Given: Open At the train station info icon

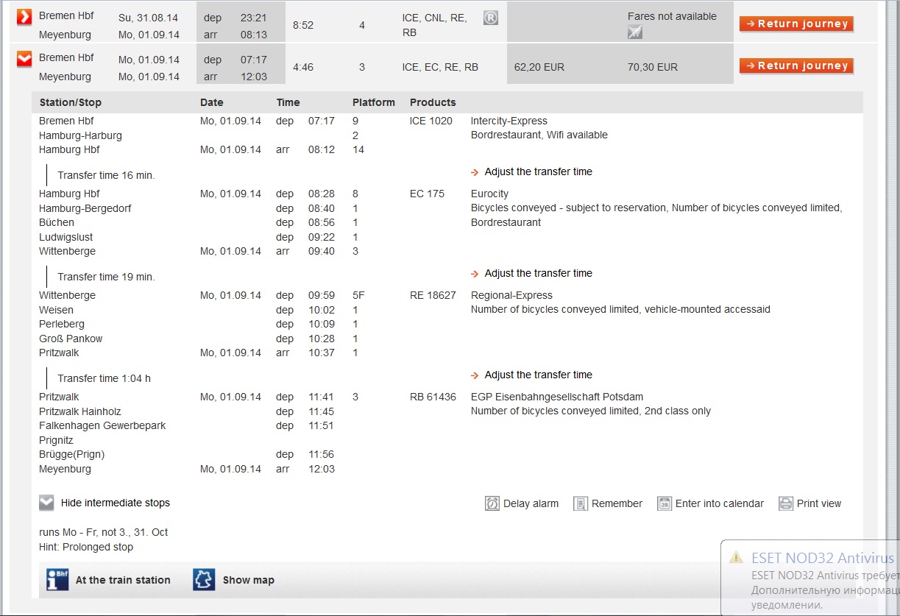Looking at the screenshot, I should [57, 580].
